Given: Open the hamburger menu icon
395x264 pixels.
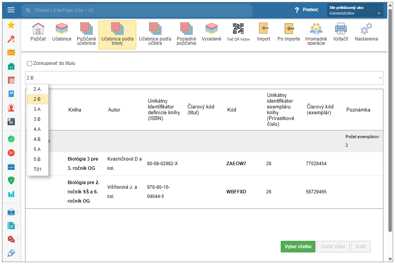Looking at the screenshot, I should tap(11, 10).
